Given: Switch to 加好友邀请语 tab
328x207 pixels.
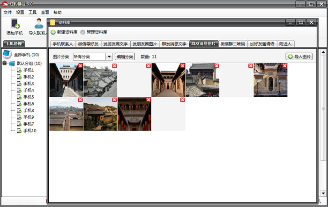Looking at the screenshot, I should tap(262, 44).
